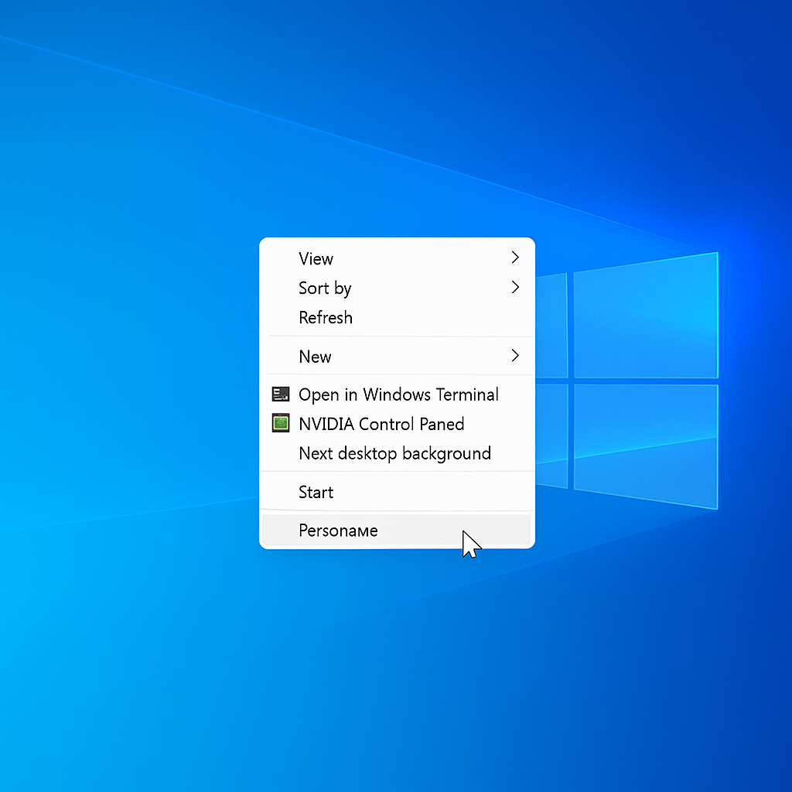Viewport: 792px width, 792px height.
Task: Launch NVIDIA Control Paned entry
Action: click(x=397, y=424)
